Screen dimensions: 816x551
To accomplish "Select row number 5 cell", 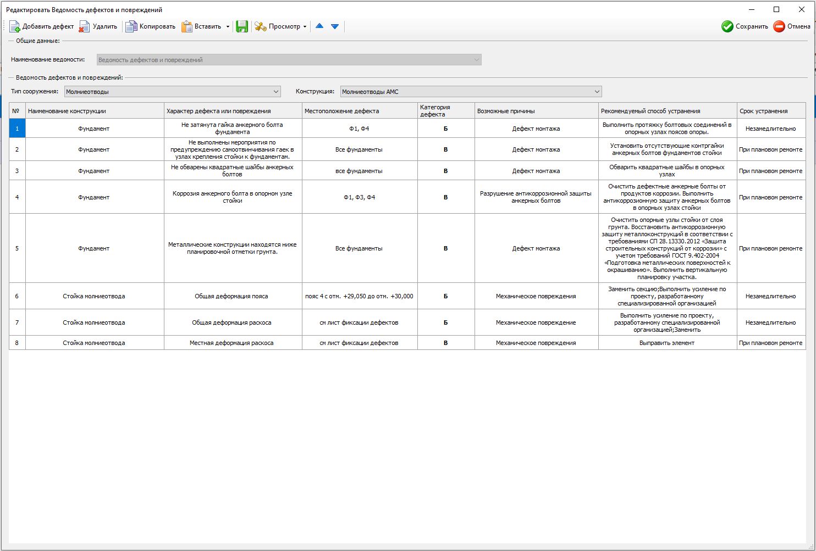I will pos(17,248).
